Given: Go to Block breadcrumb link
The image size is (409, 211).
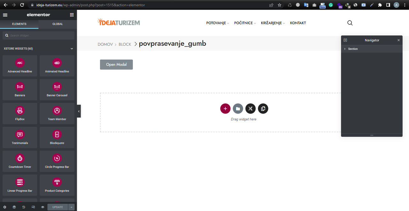Looking at the screenshot, I should coord(125,44).
